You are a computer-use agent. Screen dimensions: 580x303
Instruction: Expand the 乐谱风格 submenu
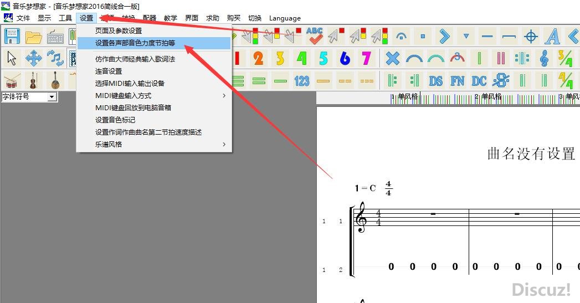(154, 144)
